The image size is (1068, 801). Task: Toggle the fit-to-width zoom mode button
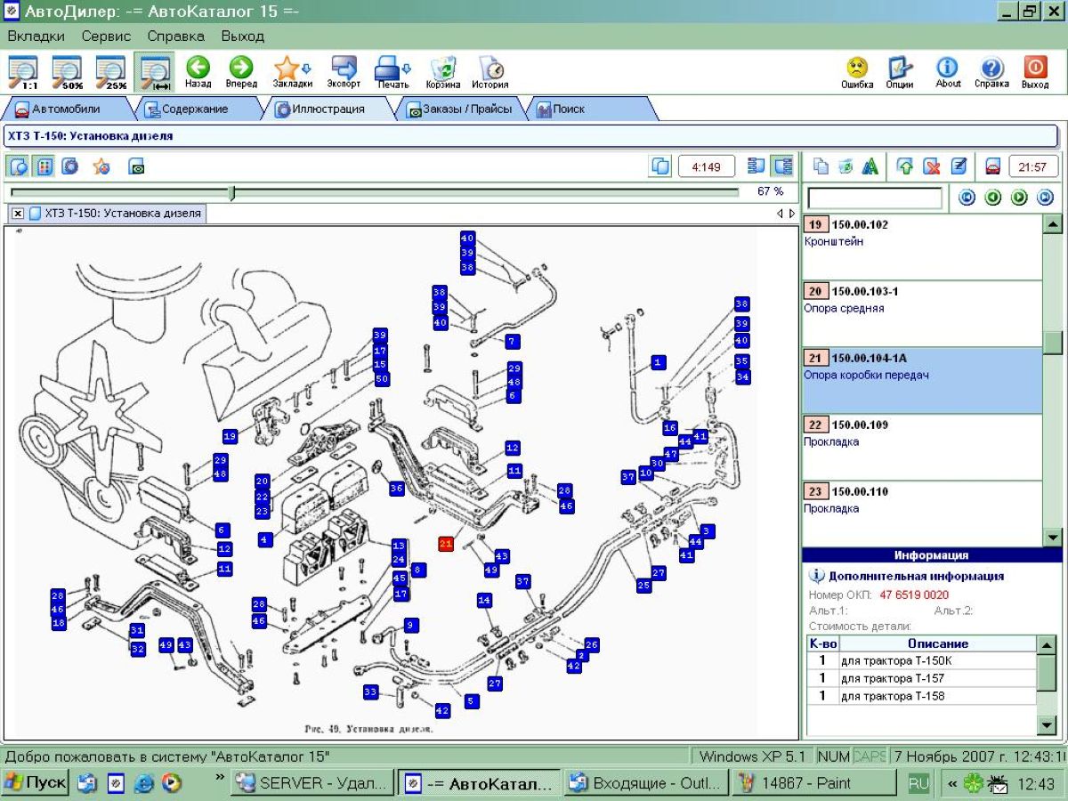pos(155,69)
